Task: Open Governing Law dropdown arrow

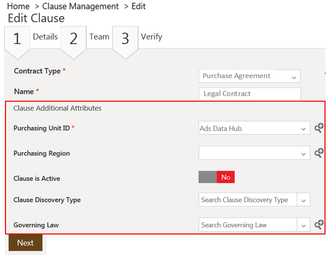Action: click(x=303, y=225)
